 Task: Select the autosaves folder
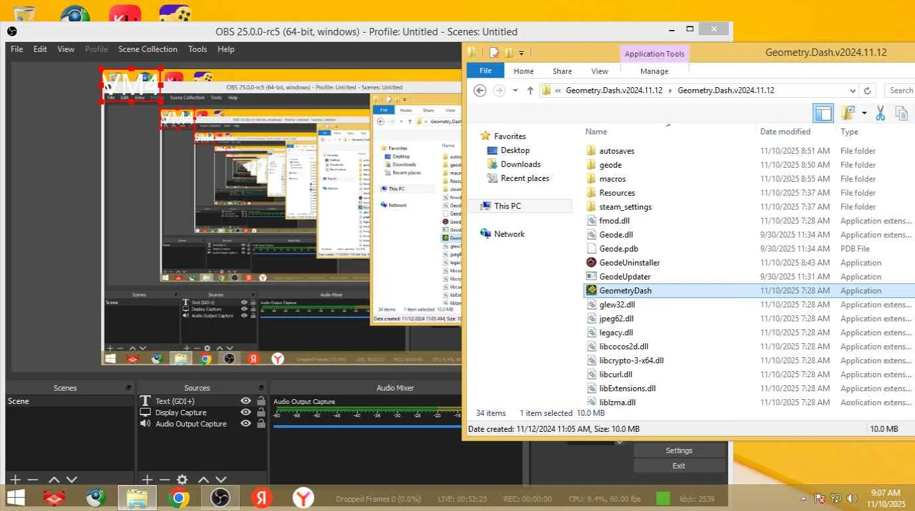click(x=616, y=151)
